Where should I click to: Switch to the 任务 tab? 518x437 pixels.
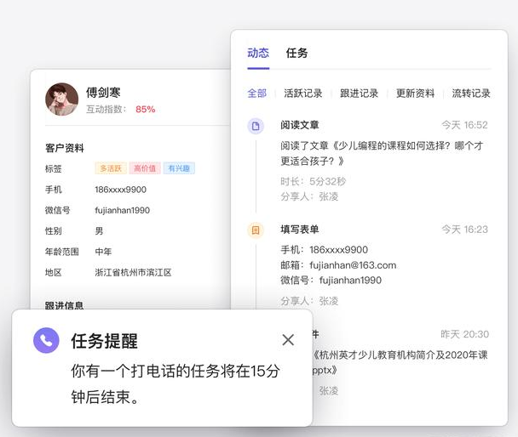click(296, 53)
